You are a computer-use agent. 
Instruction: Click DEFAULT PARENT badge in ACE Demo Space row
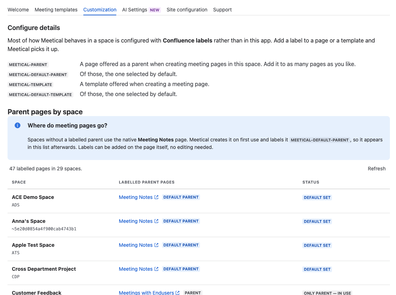coord(181,197)
